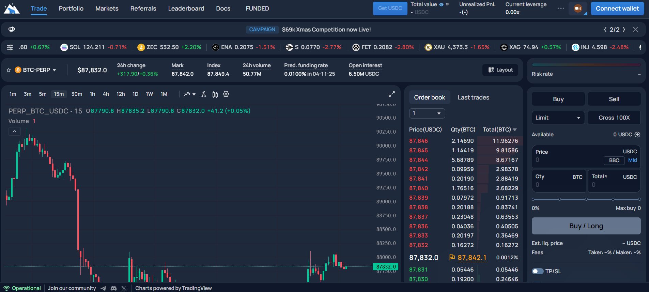Open the Discord community icon

pos(114,288)
